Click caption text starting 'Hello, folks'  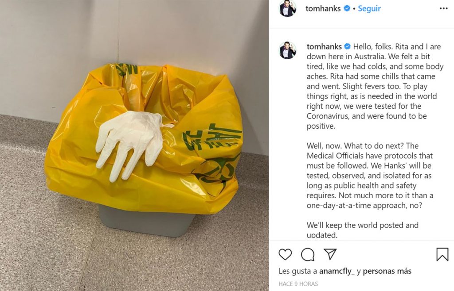(375, 86)
